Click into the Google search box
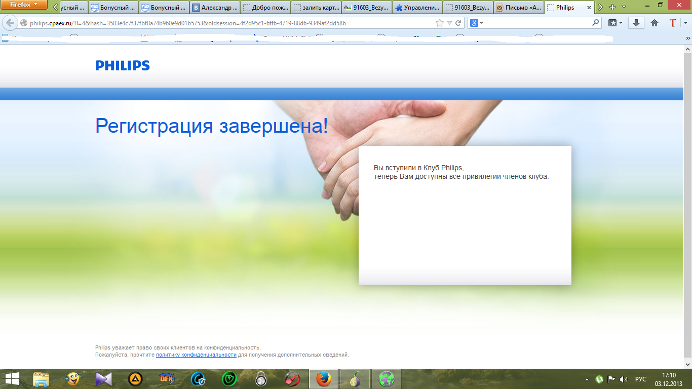Viewport: 692px width, 389px height. tap(537, 23)
